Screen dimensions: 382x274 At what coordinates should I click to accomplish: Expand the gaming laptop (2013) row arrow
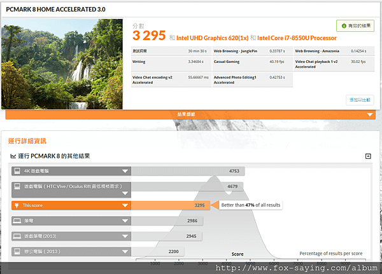point(125,236)
